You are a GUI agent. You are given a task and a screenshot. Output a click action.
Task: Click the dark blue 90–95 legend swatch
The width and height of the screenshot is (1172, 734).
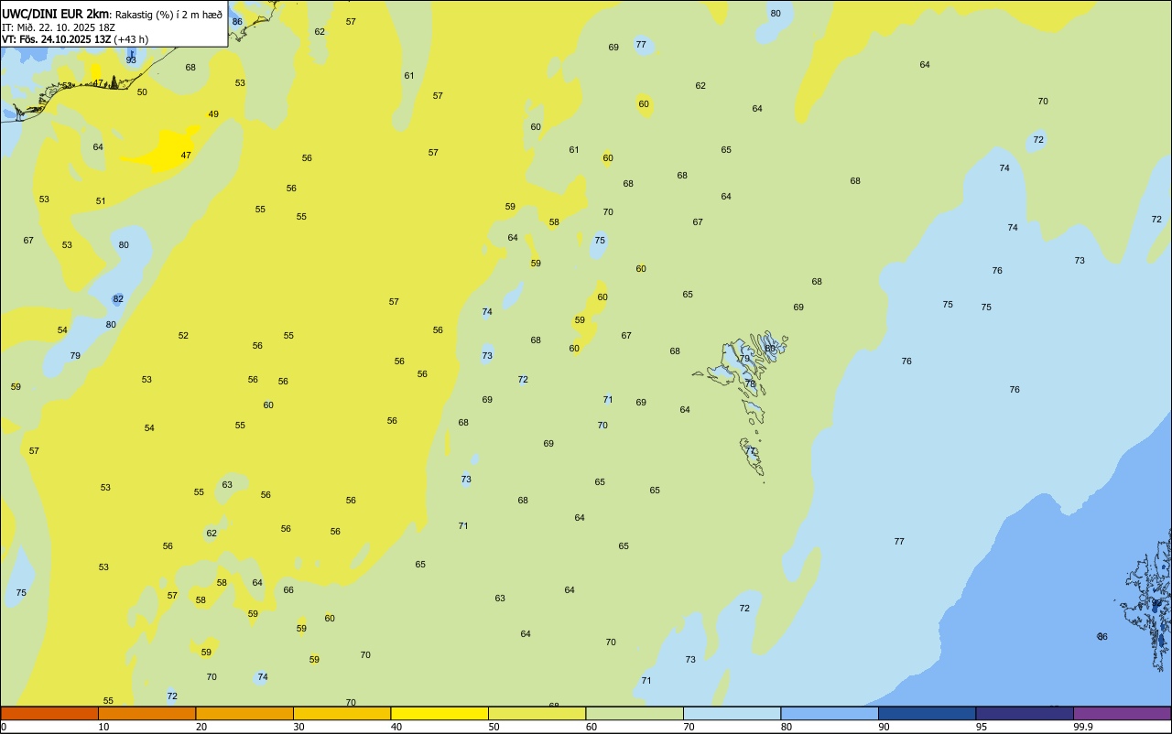click(x=927, y=713)
